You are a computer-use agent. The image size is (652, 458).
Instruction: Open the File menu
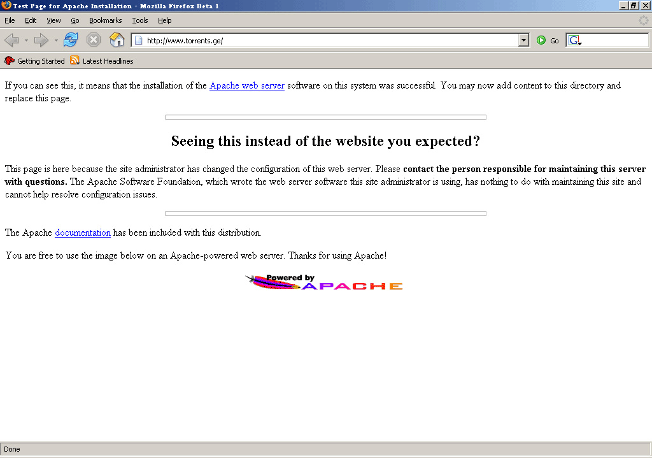pyautogui.click(x=10, y=20)
